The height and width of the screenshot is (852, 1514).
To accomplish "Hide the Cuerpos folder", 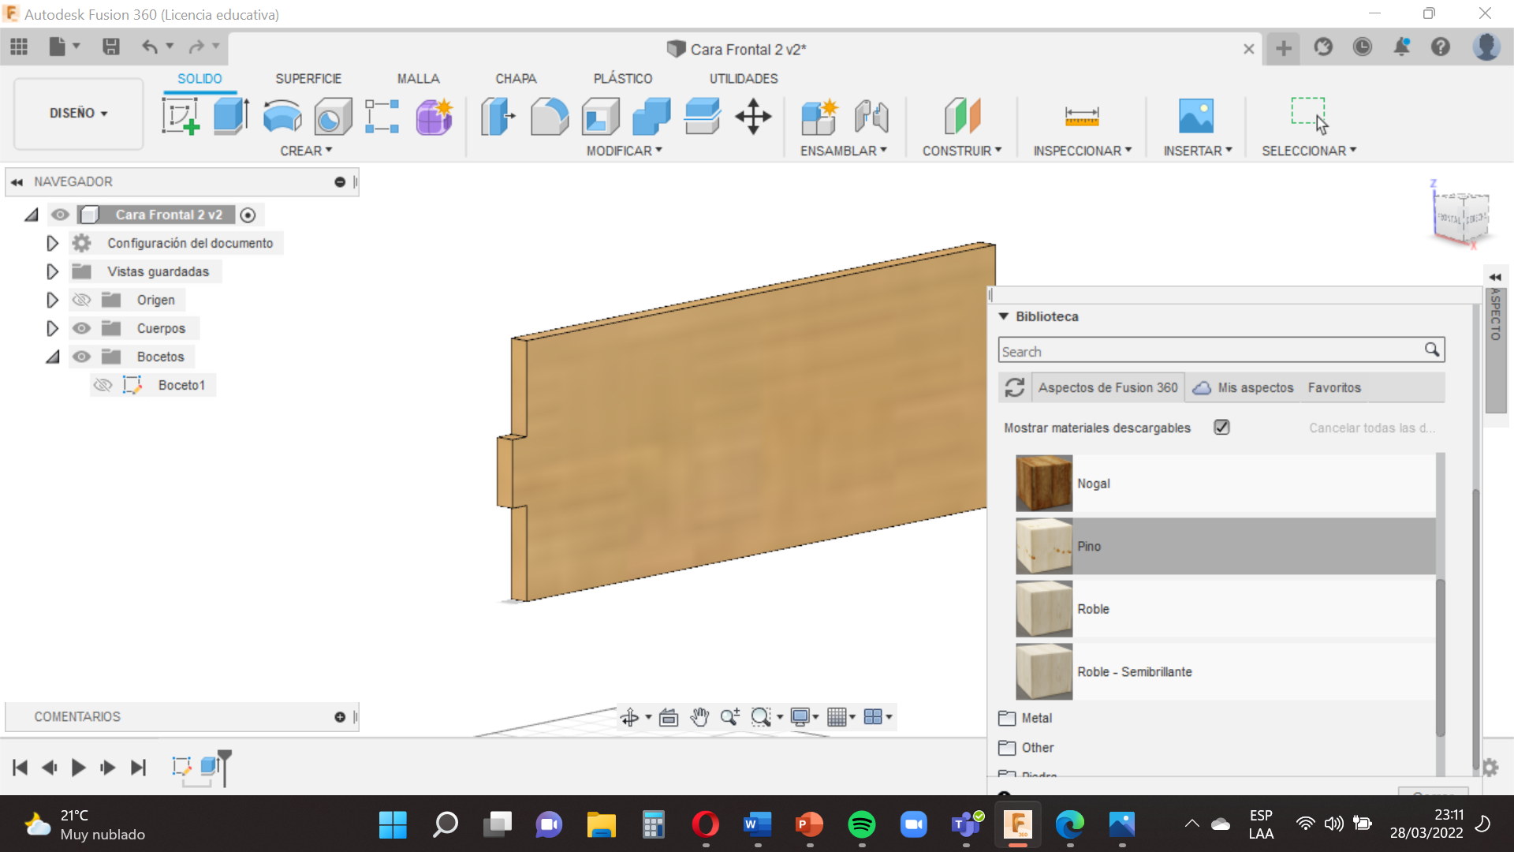I will [81, 328].
